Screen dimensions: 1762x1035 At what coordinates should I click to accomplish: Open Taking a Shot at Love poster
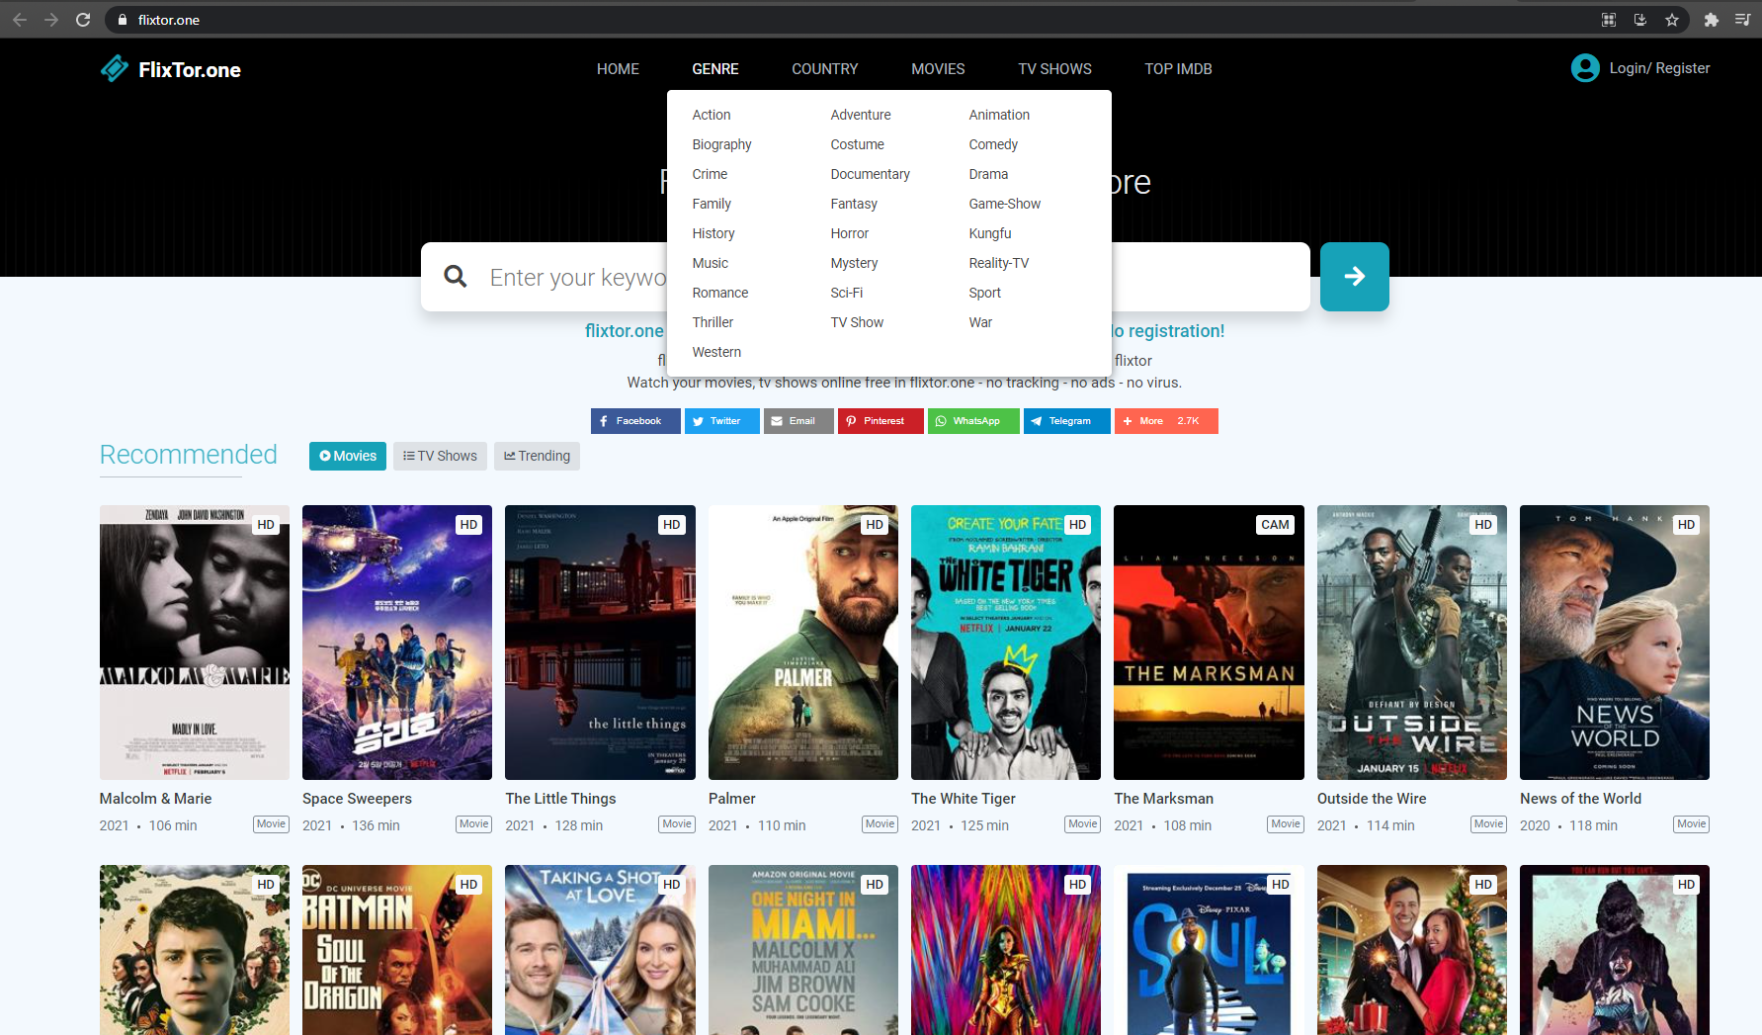(x=600, y=950)
